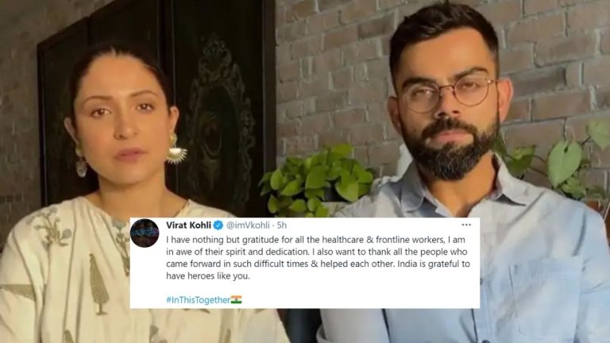Open the #InThisTogether hashtag

198,300
